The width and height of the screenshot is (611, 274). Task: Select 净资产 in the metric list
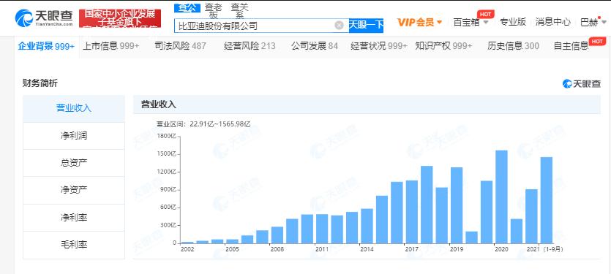[x=74, y=190]
